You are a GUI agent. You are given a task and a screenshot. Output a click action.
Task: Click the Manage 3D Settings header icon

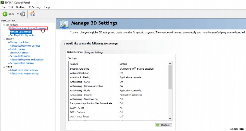(x=64, y=24)
